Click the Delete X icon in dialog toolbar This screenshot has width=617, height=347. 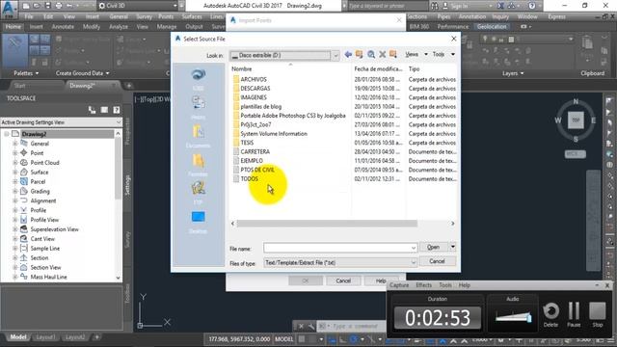point(382,54)
